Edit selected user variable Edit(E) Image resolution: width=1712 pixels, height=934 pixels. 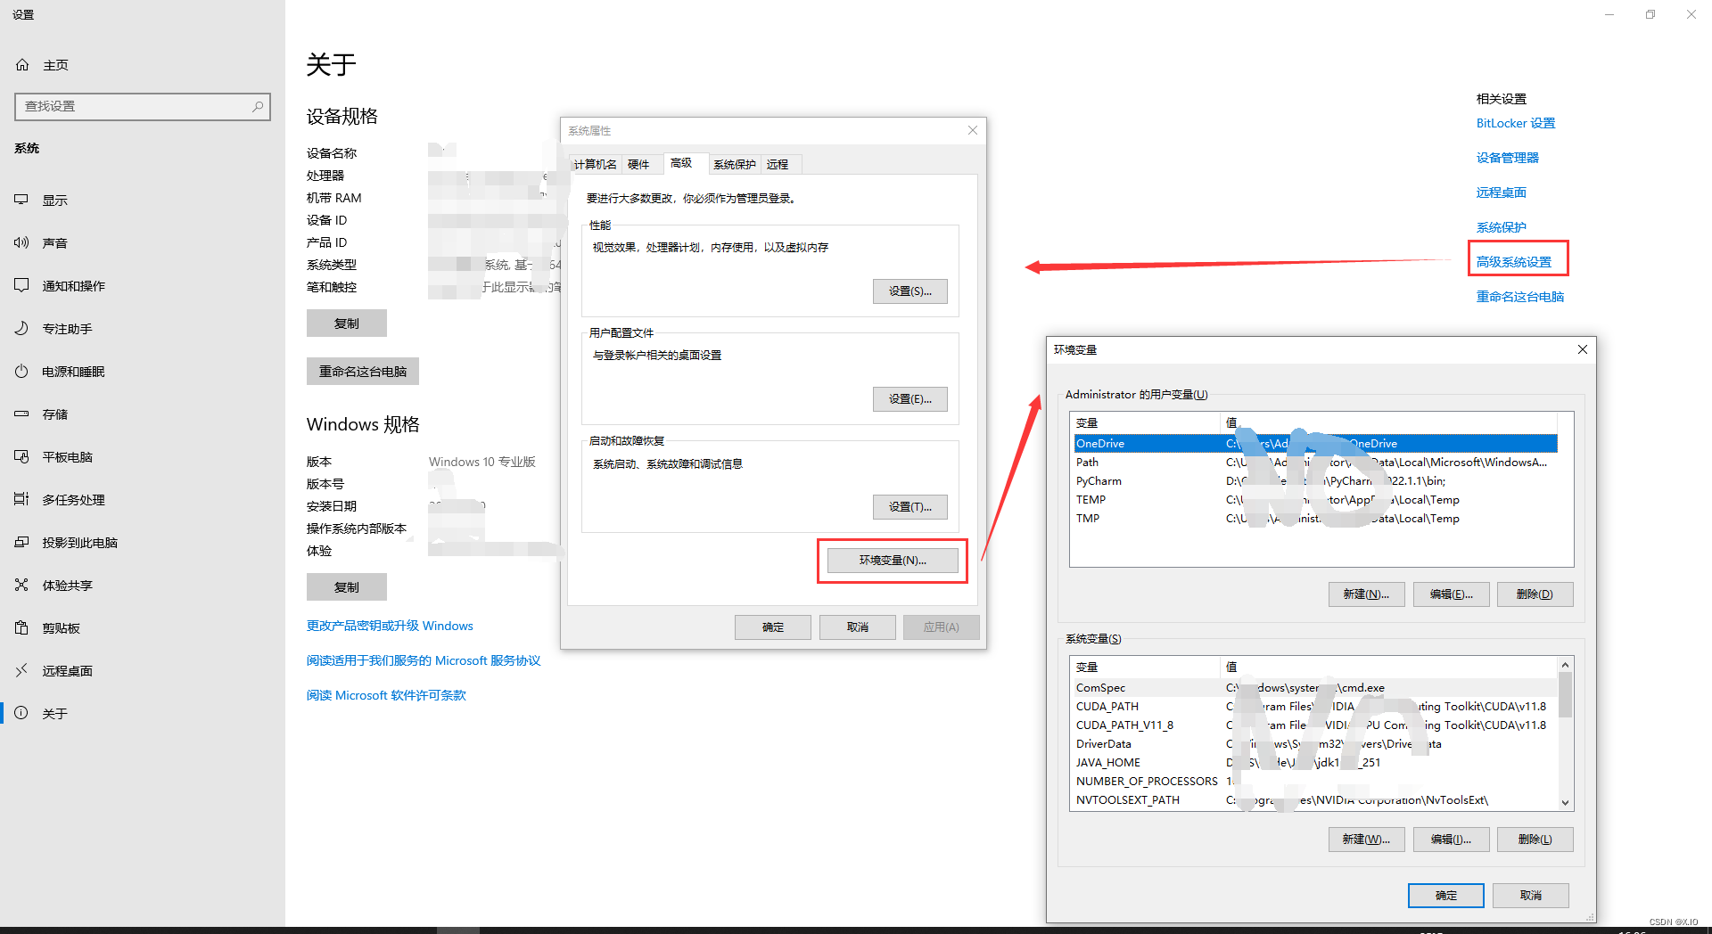1451,594
